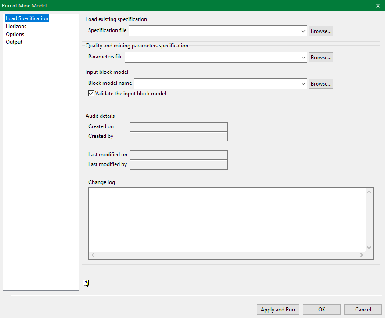
Task: Browse for a block model
Action: [x=321, y=84]
